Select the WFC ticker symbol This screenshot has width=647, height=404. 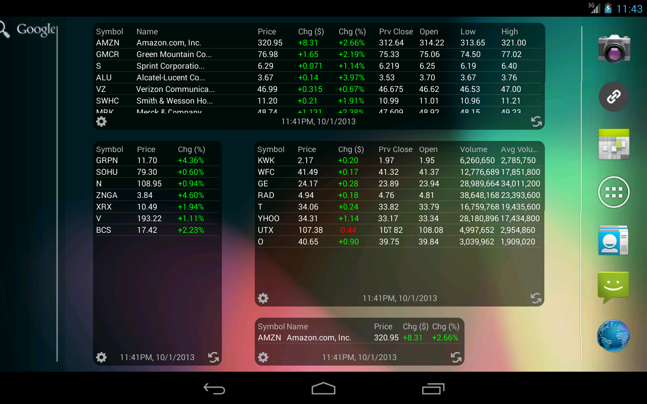click(266, 172)
